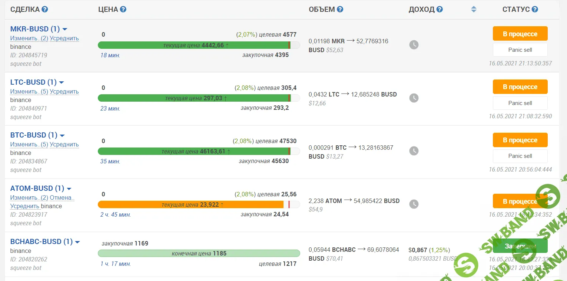Screen dimensions: 567x281
Task: Click the help icon next to ОБЪЕМ
Action: click(x=340, y=10)
